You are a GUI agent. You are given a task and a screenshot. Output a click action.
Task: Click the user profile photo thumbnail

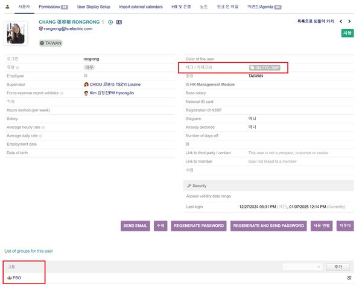(16, 34)
